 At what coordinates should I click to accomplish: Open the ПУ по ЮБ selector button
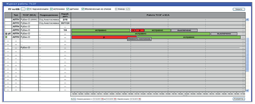point(23,9)
